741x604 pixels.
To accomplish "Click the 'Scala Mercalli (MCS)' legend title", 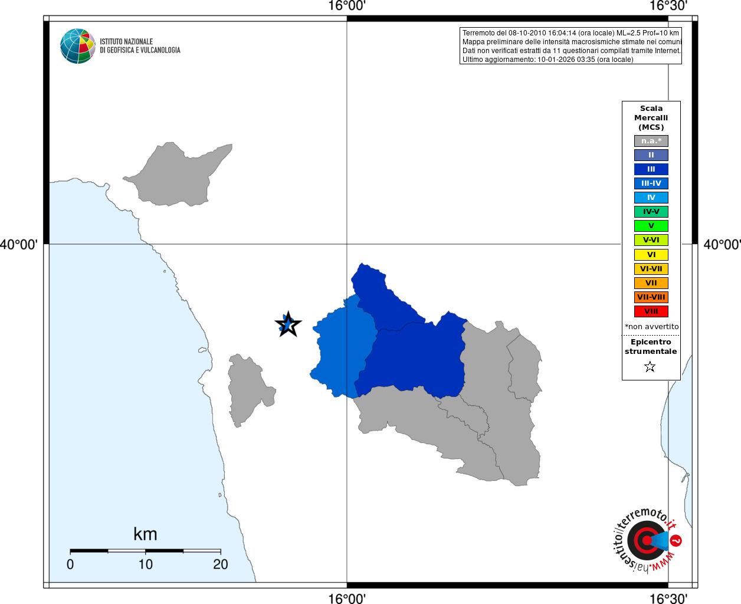I will click(x=651, y=118).
